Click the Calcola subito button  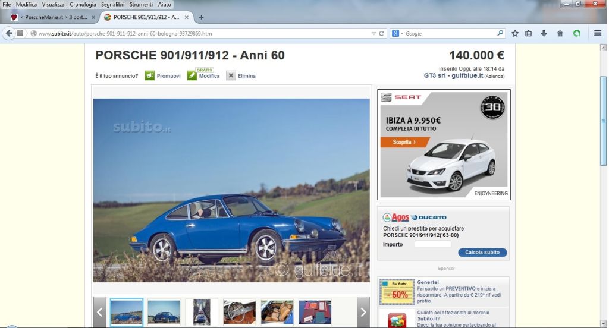[482, 253]
